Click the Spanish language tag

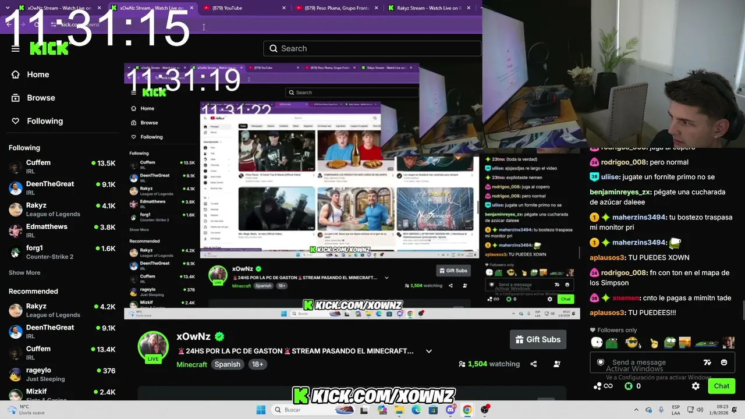pyautogui.click(x=227, y=364)
